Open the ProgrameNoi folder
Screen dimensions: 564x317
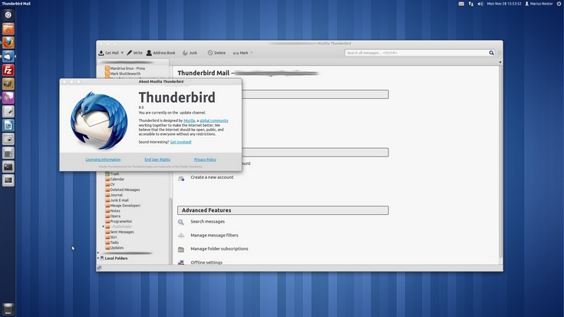pos(118,221)
